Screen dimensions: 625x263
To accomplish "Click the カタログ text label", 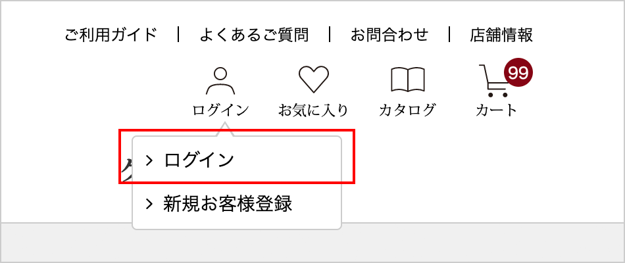I will tap(407, 110).
